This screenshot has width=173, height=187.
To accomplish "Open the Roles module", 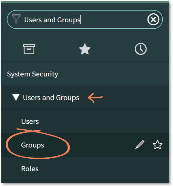I will (30, 169).
